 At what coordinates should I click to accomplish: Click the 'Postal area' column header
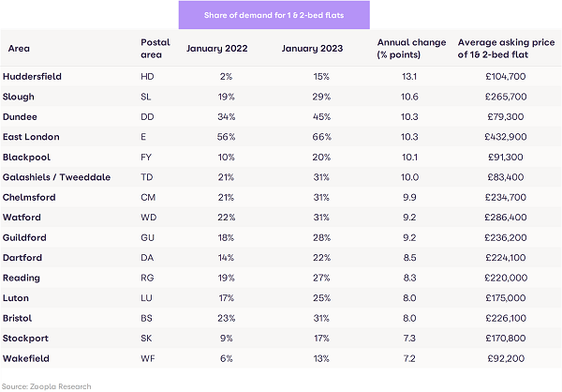point(155,48)
